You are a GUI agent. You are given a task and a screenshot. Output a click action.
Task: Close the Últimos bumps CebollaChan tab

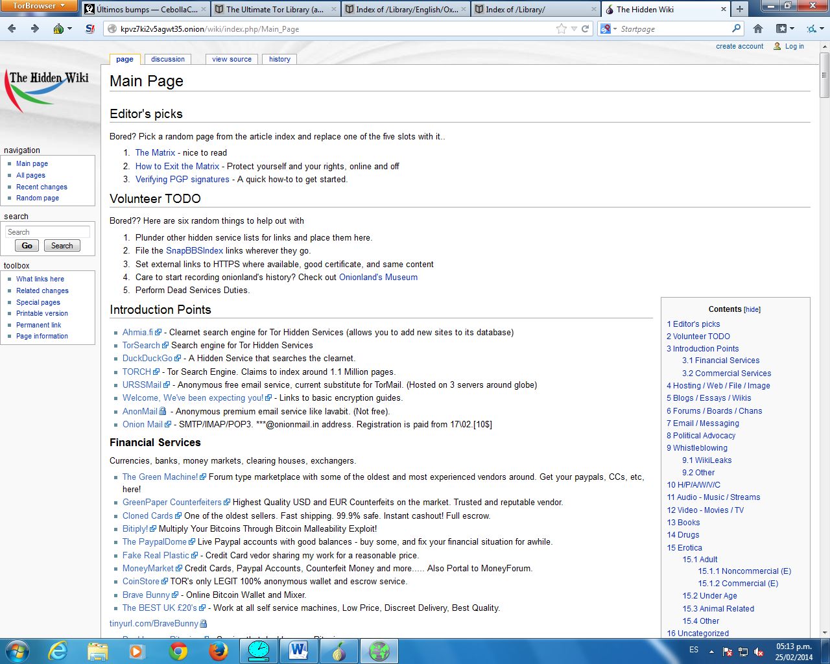point(204,9)
